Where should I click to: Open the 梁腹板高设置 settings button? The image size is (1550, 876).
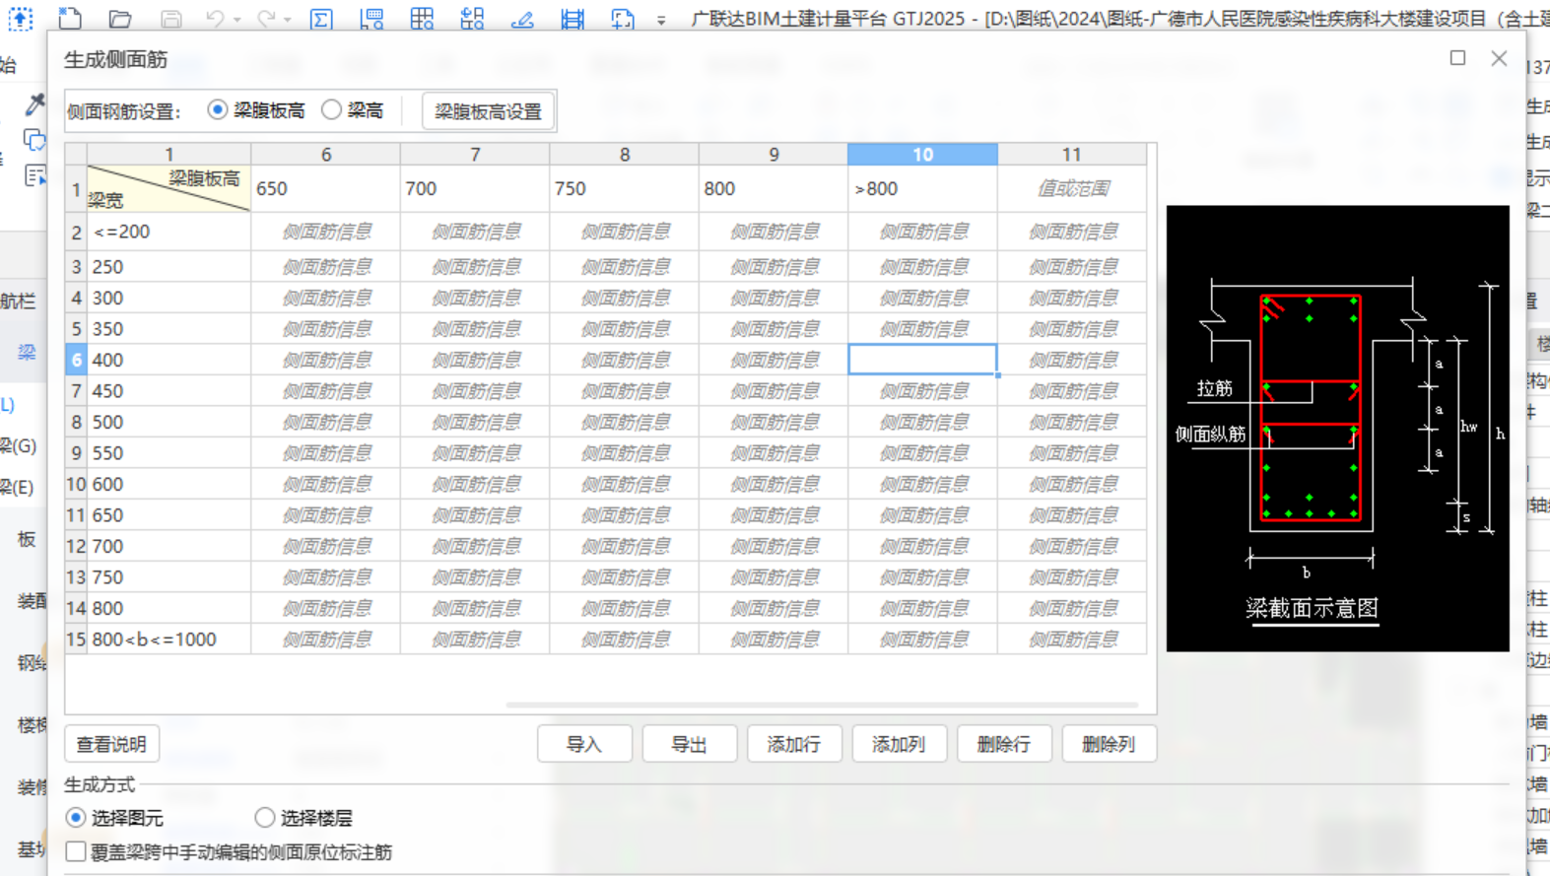[489, 111]
